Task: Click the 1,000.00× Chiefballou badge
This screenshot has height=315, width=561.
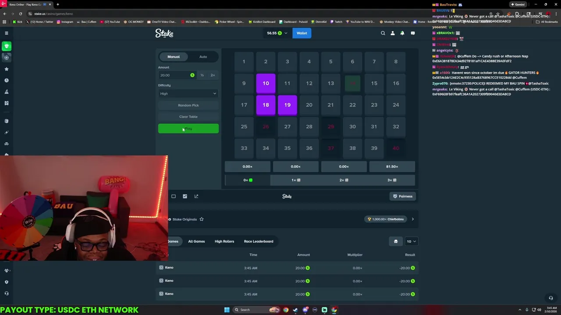Action: pyautogui.click(x=387, y=219)
